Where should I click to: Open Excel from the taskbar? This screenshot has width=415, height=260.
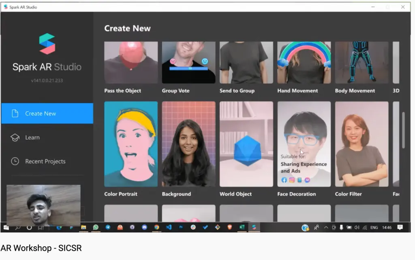coord(242,227)
